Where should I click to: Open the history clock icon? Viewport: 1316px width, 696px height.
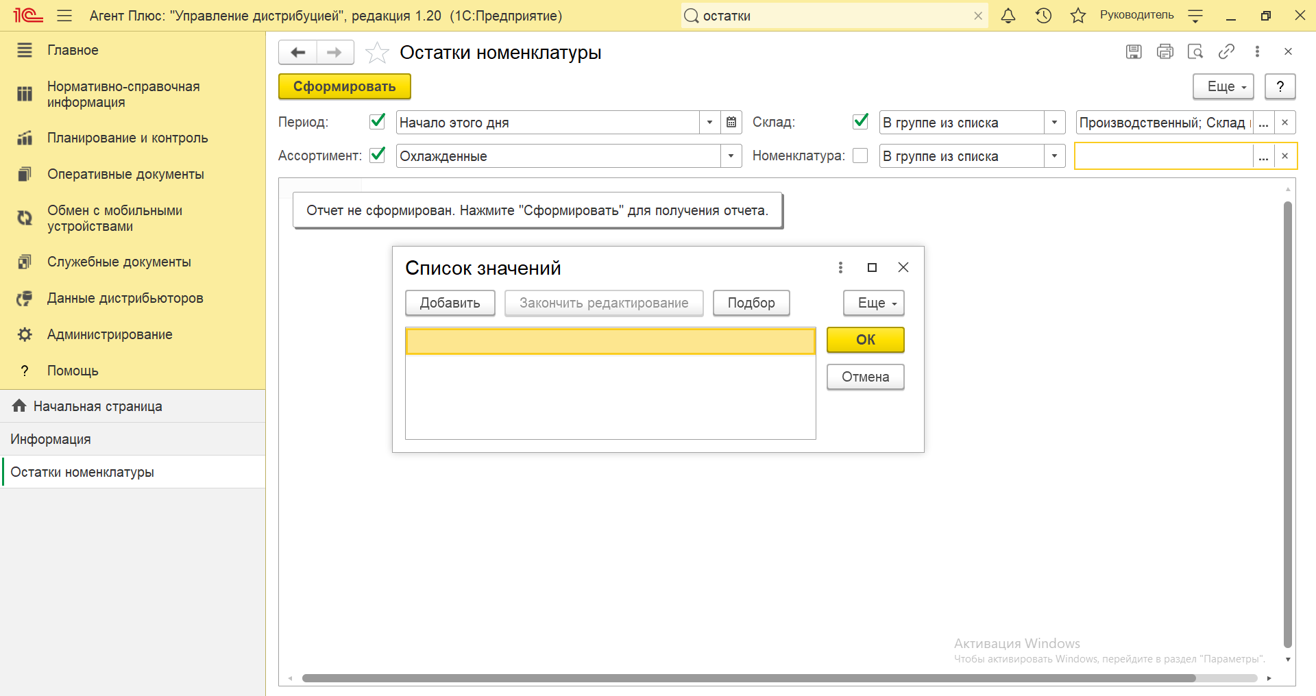1043,16
